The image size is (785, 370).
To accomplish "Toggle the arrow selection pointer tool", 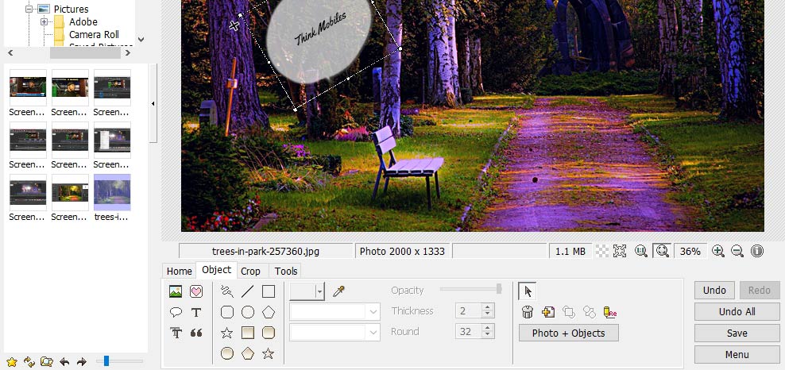I will click(528, 291).
